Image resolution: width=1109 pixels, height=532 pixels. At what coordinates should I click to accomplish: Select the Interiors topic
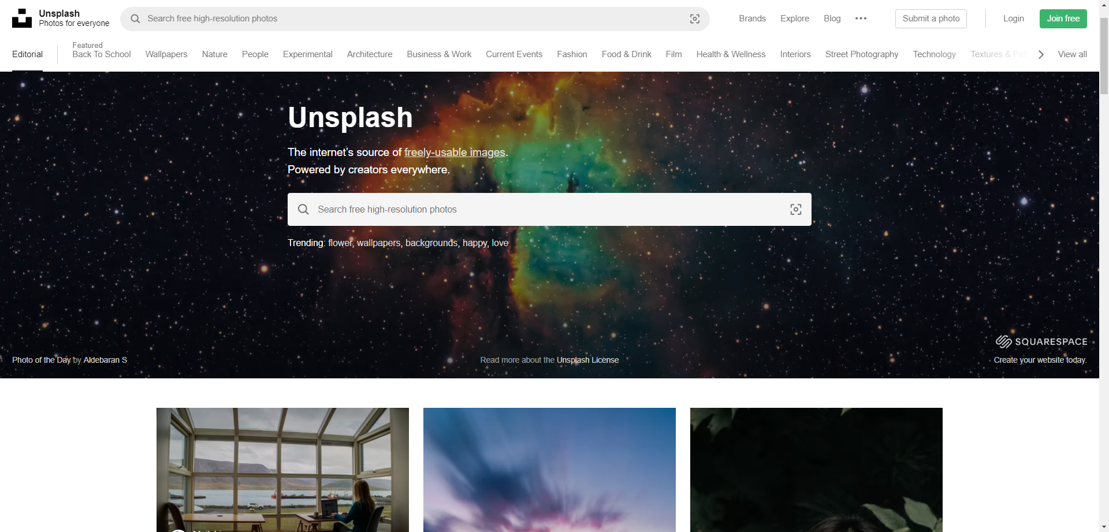pyautogui.click(x=795, y=54)
